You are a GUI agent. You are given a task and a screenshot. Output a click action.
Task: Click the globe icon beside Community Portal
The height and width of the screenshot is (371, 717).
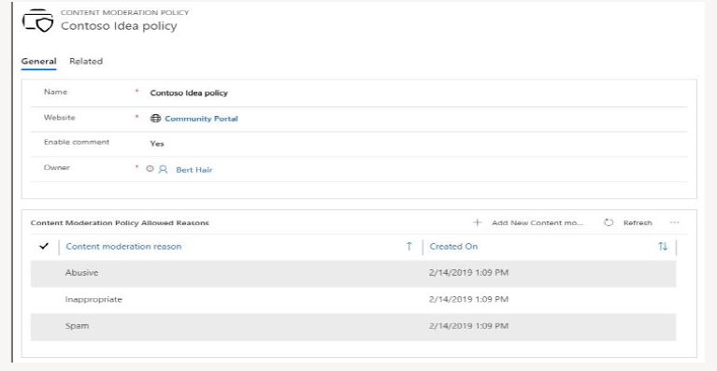click(x=155, y=119)
